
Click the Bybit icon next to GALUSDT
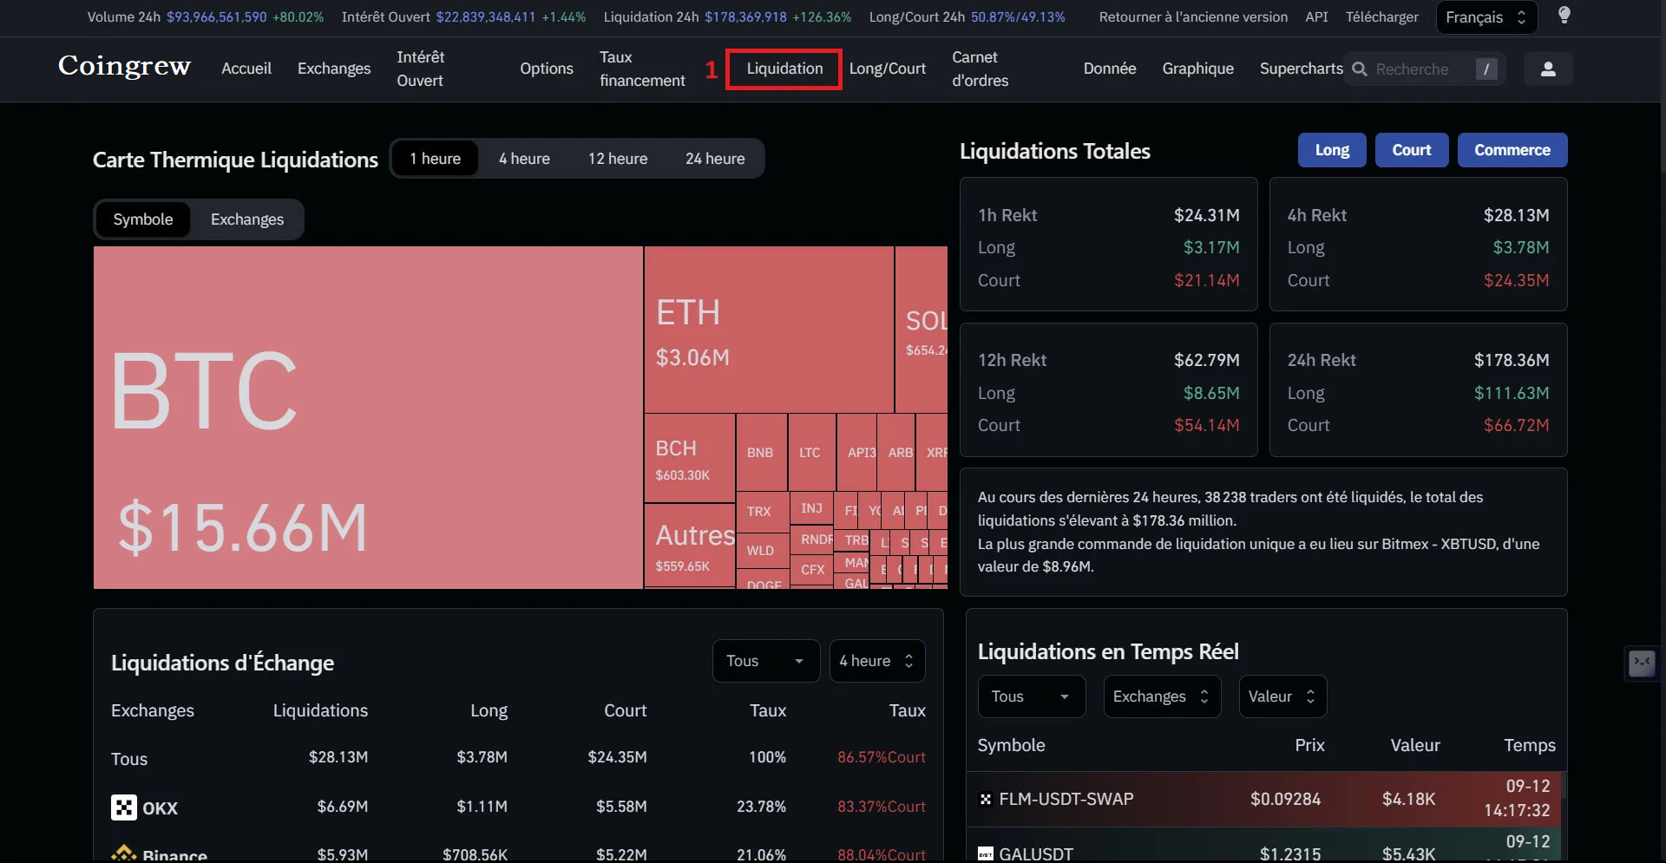[985, 853]
